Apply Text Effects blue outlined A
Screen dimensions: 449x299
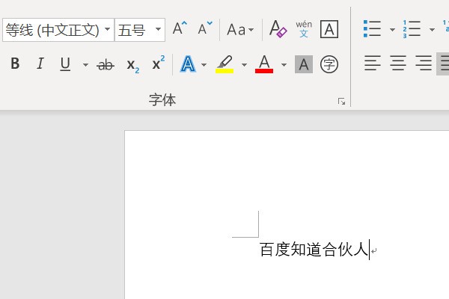(188, 64)
